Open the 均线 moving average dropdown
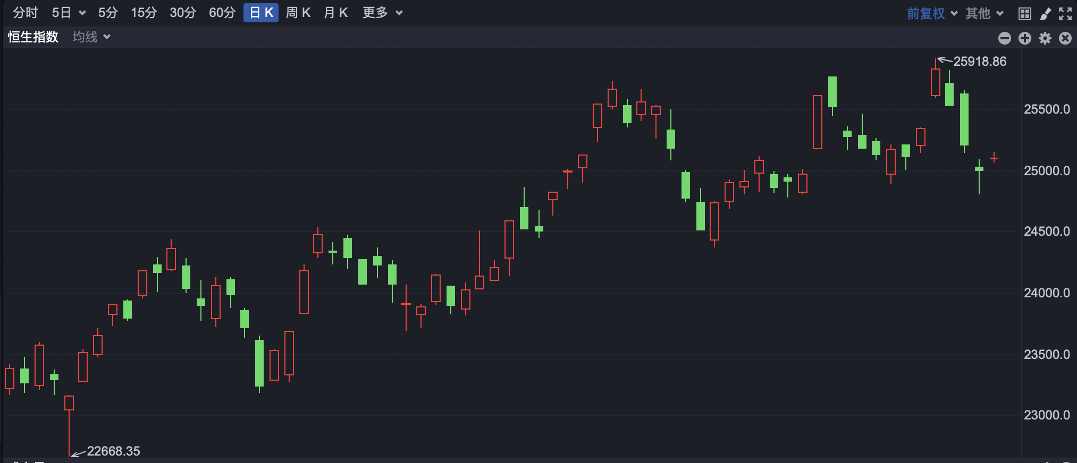Screen dimensions: 1077x463 91,37
